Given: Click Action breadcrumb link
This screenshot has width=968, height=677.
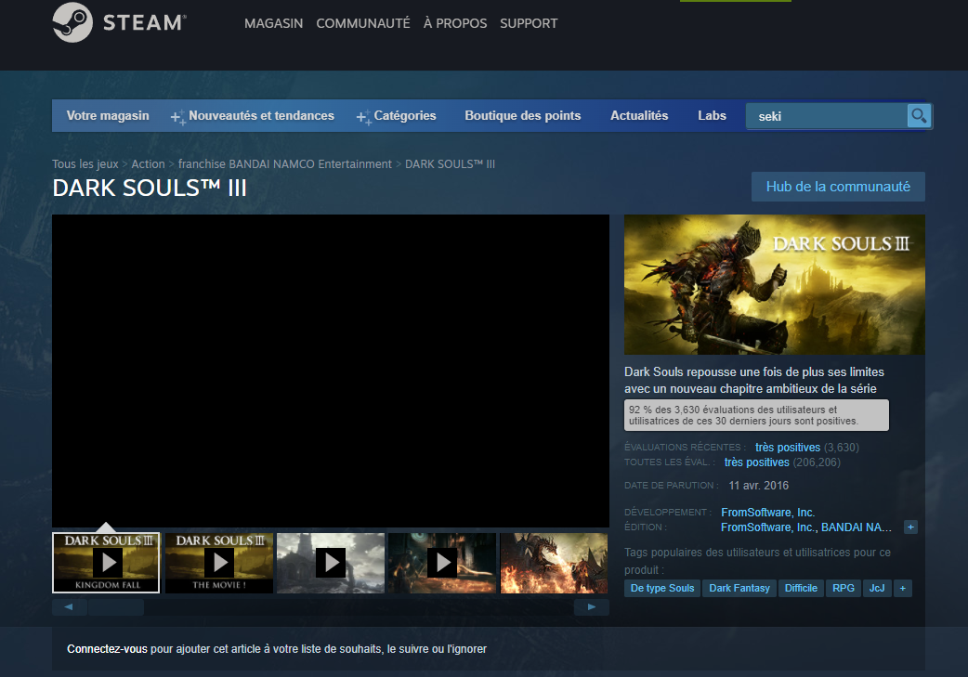Looking at the screenshot, I should coord(148,164).
